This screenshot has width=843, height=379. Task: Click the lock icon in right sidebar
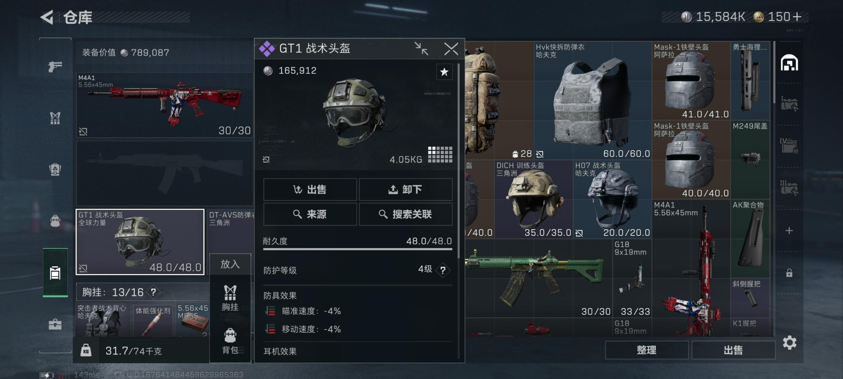(789, 273)
